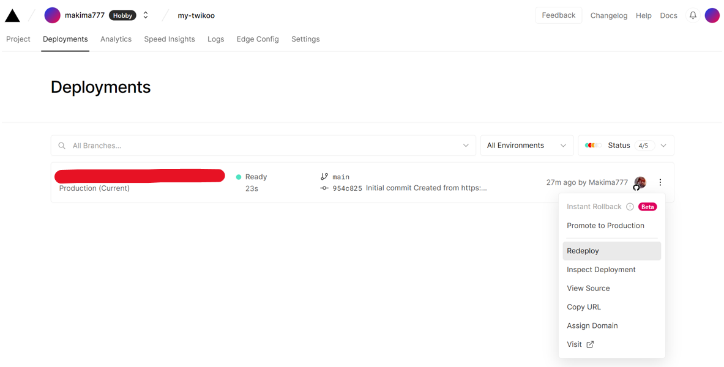Click the Feedback button

[x=559, y=15]
